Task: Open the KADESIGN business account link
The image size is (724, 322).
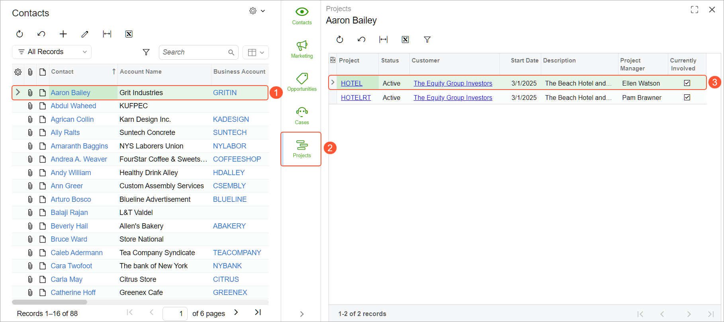Action: (231, 119)
